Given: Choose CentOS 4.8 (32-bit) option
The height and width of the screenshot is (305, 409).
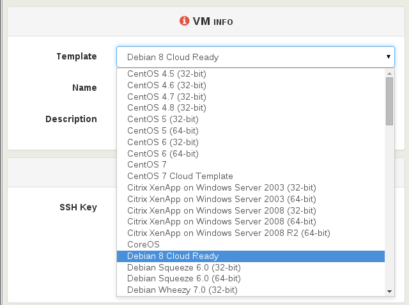Looking at the screenshot, I should tap(251, 108).
